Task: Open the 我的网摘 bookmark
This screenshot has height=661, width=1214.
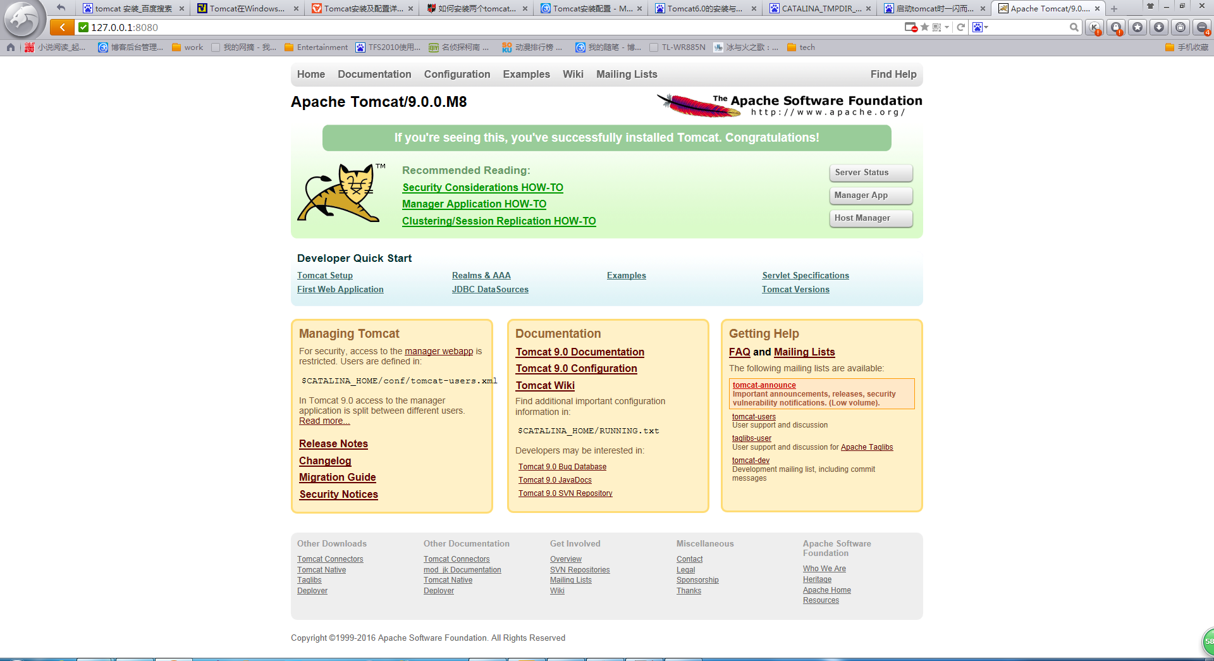Action: [244, 47]
